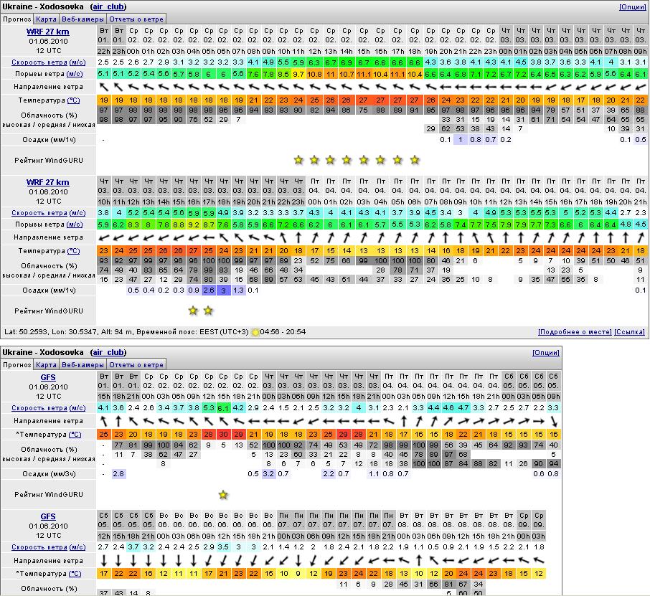Click the Подробнее о месте link
This screenshot has width=650, height=596.
(x=575, y=332)
